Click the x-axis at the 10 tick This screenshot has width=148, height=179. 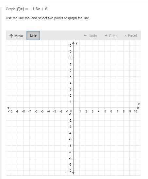tap(136, 108)
